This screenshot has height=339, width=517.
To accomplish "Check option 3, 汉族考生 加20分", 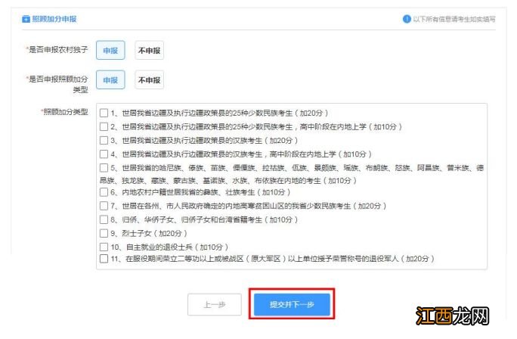I will click(x=104, y=140).
